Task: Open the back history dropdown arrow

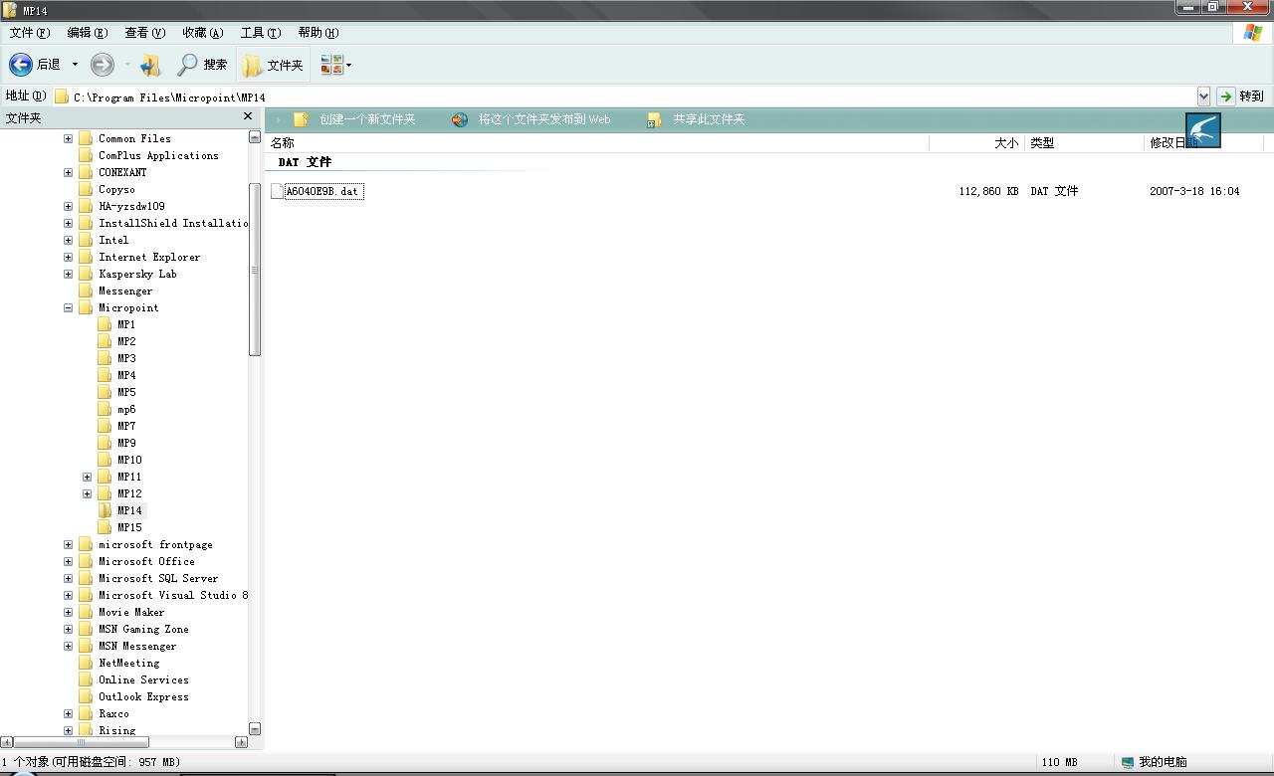Action: pyautogui.click(x=75, y=65)
